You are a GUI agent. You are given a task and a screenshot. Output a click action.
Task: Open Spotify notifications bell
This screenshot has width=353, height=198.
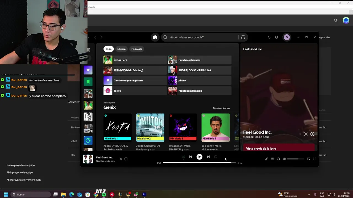(269, 37)
